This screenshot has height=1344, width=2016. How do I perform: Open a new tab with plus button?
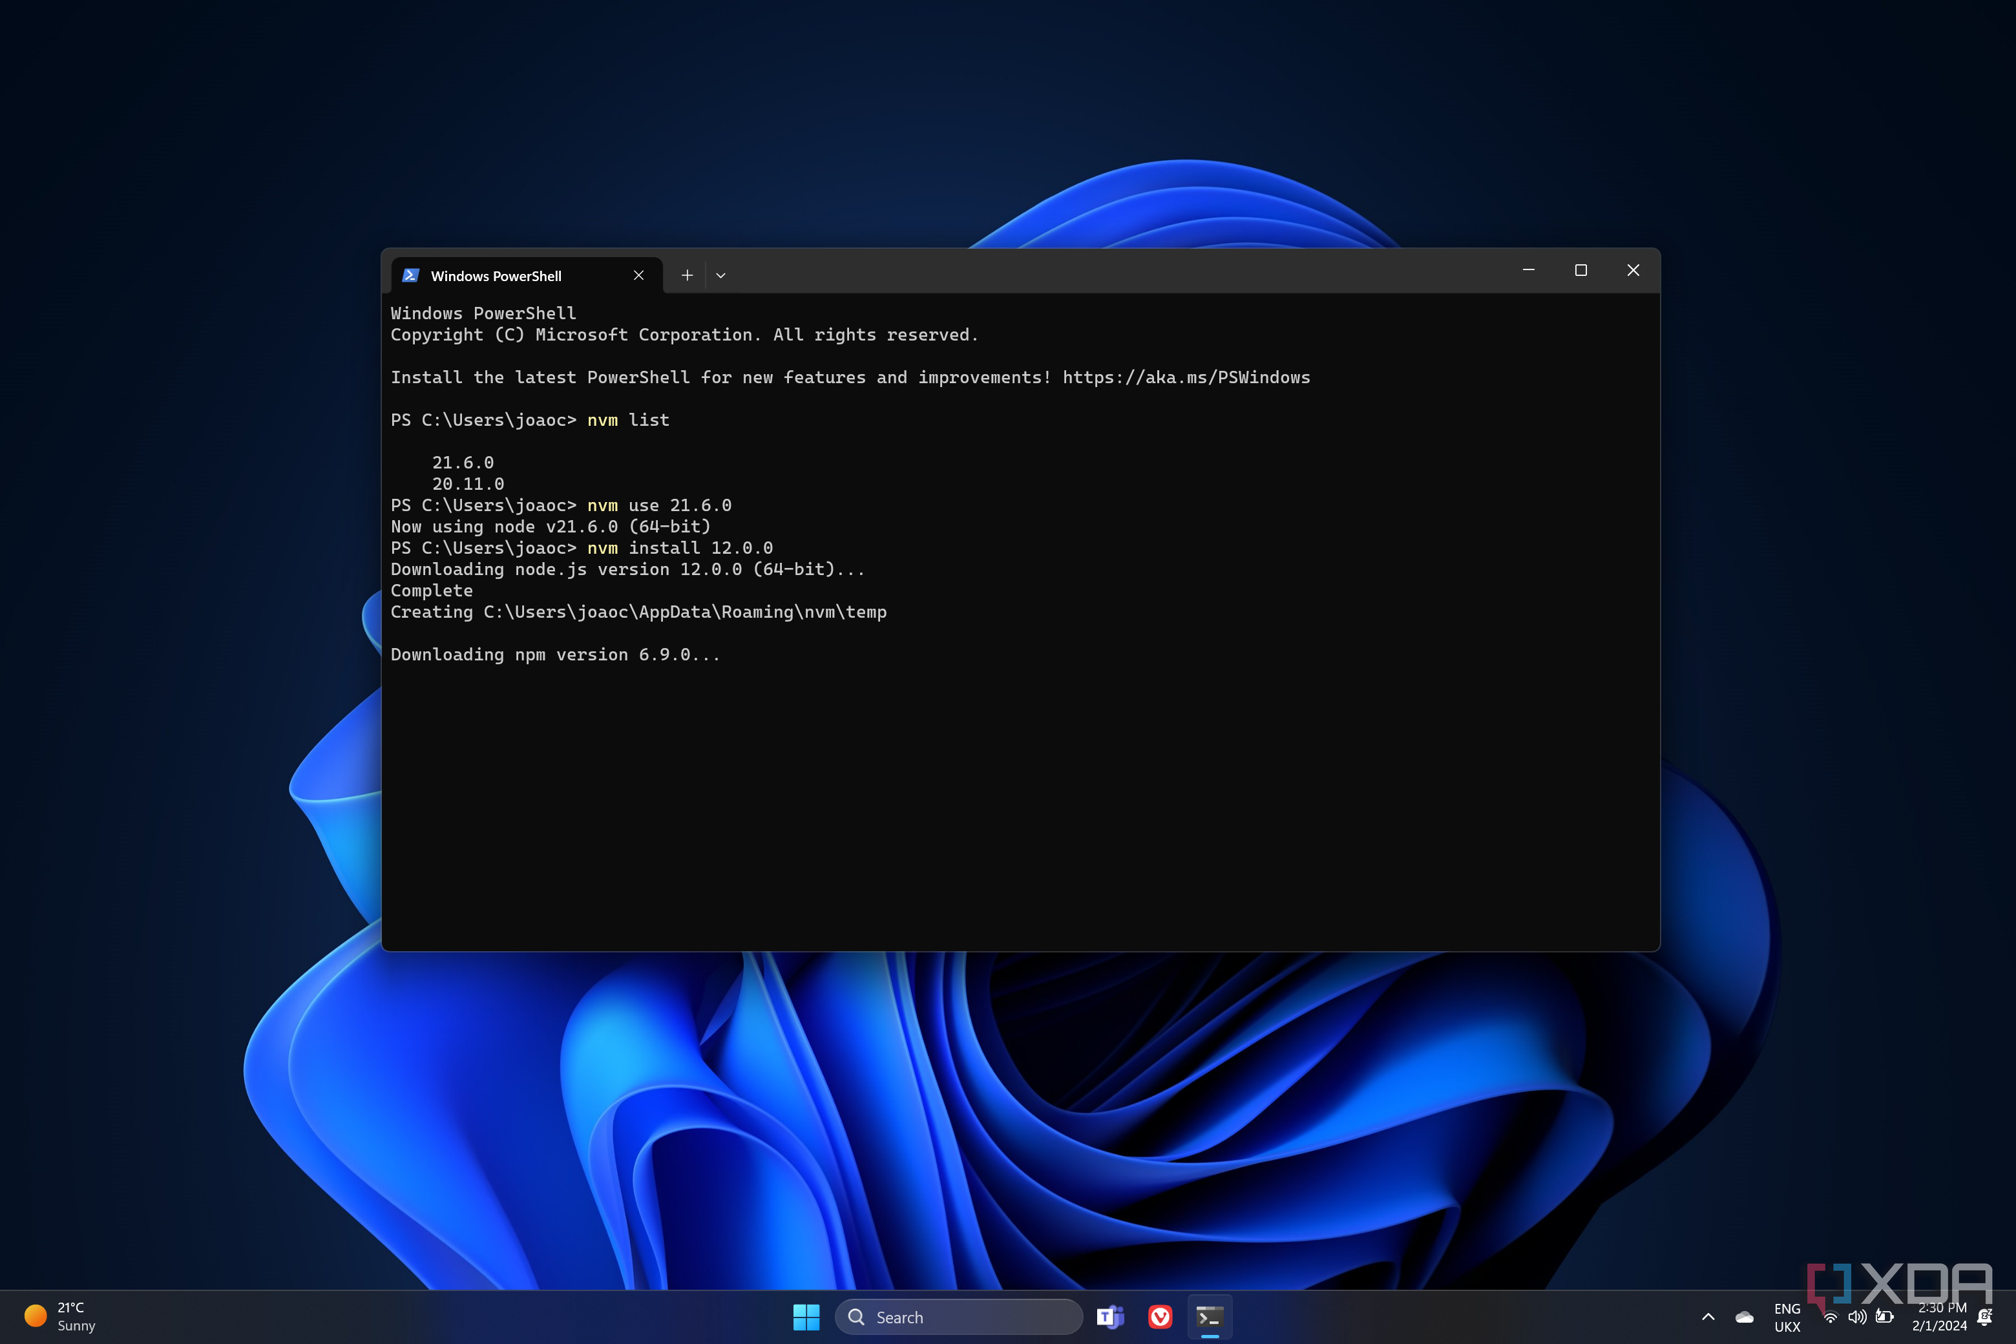[687, 275]
